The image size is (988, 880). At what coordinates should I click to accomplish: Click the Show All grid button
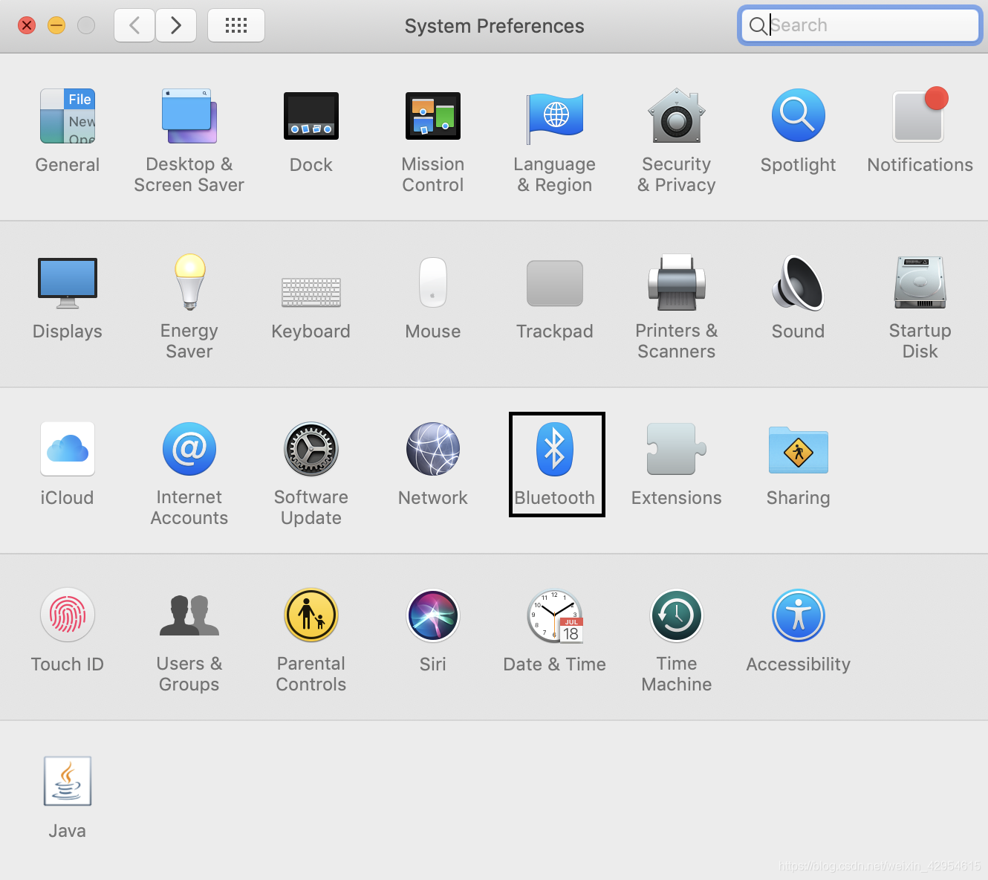pos(236,25)
